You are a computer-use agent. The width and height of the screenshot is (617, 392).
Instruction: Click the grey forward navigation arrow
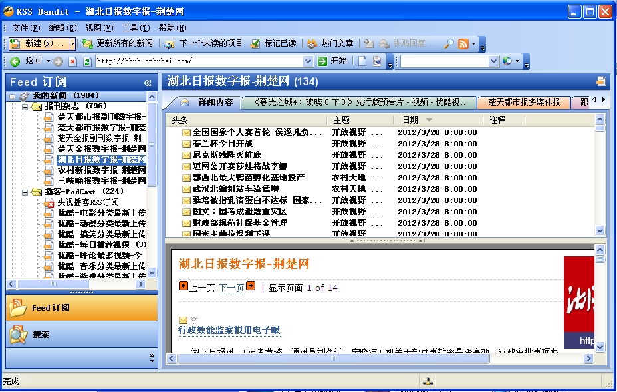(x=59, y=61)
